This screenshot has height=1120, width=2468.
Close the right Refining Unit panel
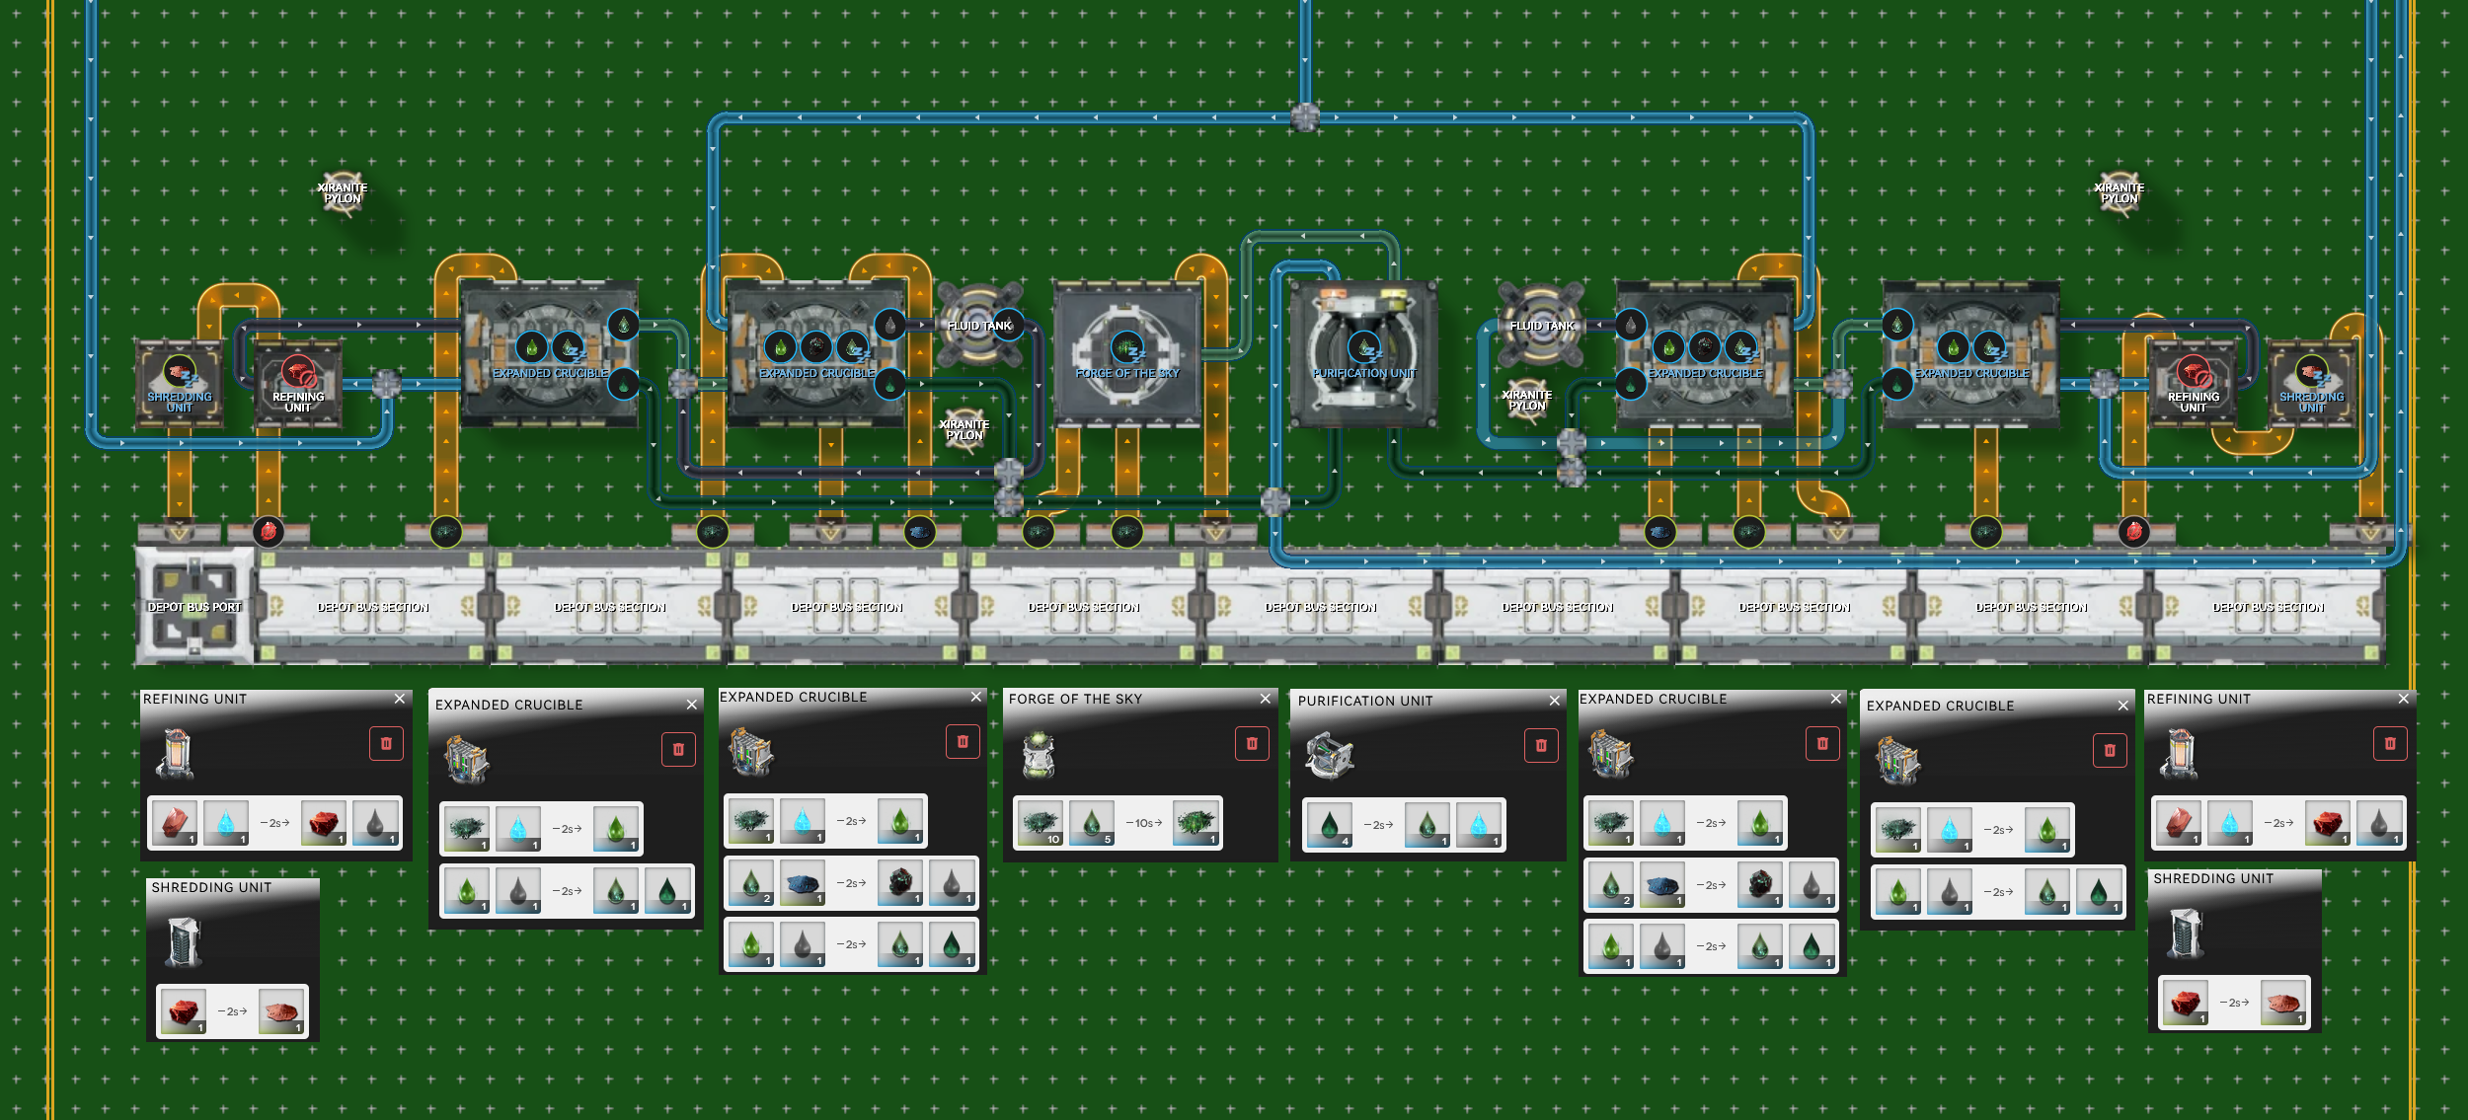point(2404,699)
